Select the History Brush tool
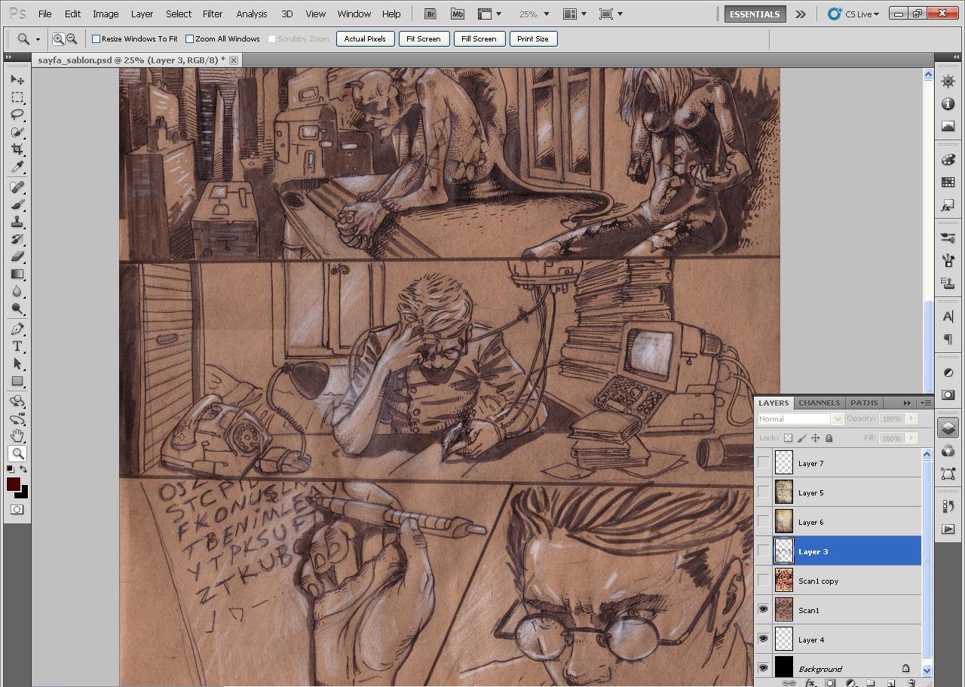The width and height of the screenshot is (965, 687). click(17, 239)
